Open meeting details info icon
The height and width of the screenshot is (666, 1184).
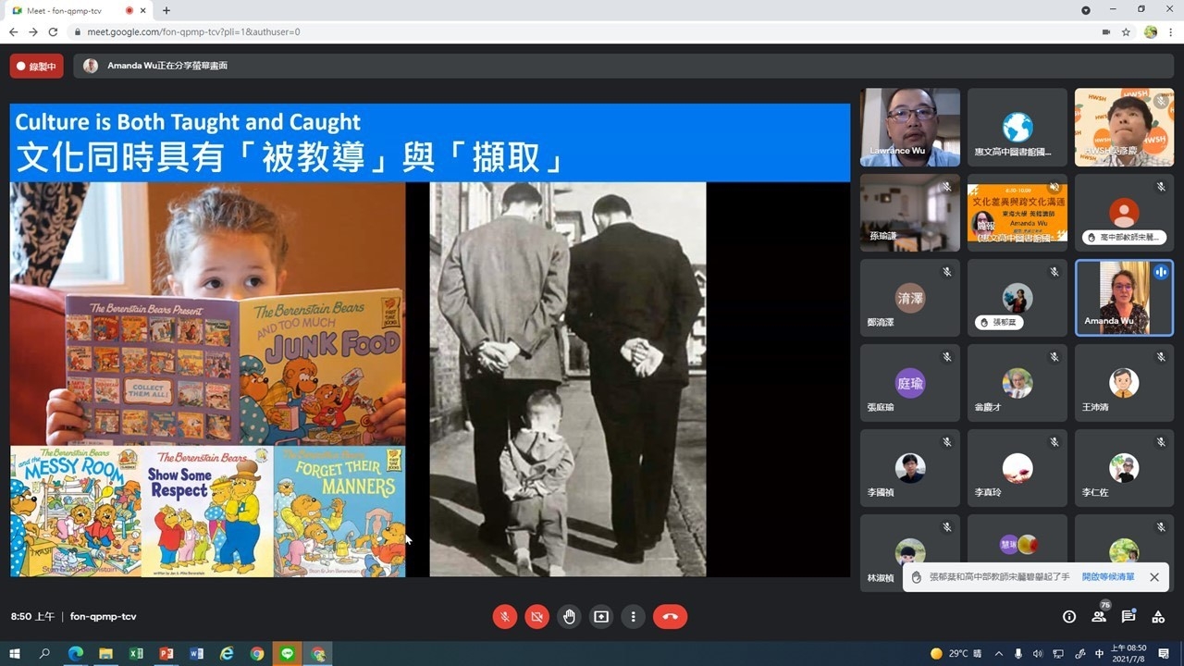1069,617
